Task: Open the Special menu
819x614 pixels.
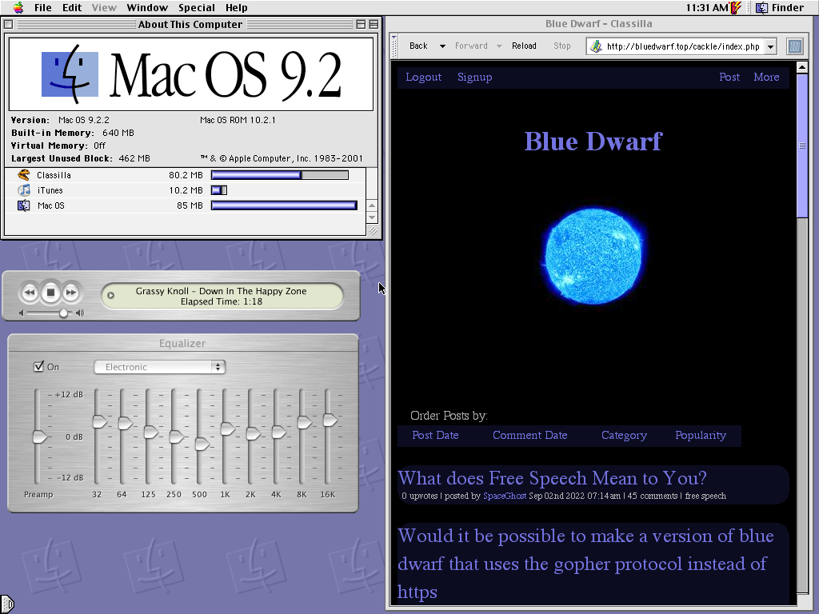Action: tap(197, 7)
